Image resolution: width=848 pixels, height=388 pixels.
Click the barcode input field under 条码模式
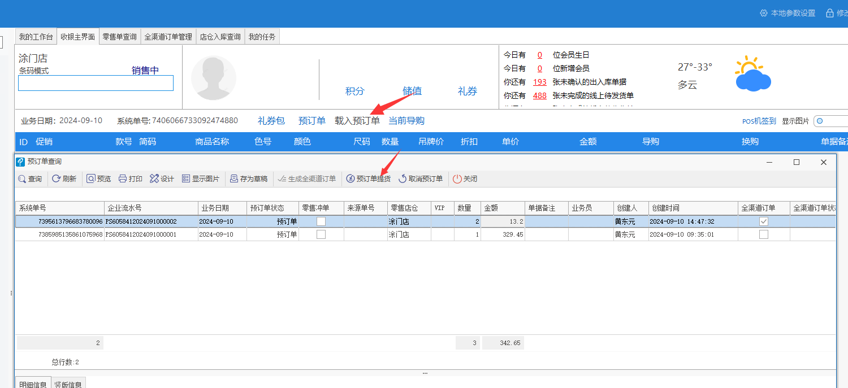96,83
